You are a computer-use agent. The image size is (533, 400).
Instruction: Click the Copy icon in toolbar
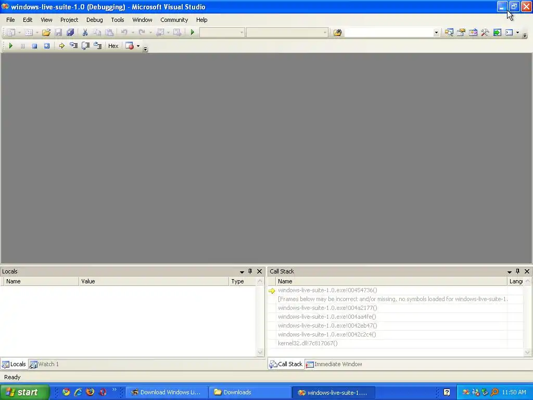97,32
